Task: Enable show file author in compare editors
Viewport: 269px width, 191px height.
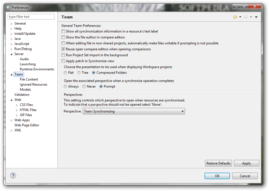Action: pos(63,37)
